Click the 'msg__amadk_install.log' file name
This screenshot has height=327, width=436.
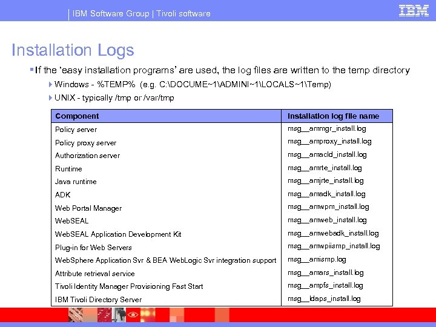click(326, 194)
